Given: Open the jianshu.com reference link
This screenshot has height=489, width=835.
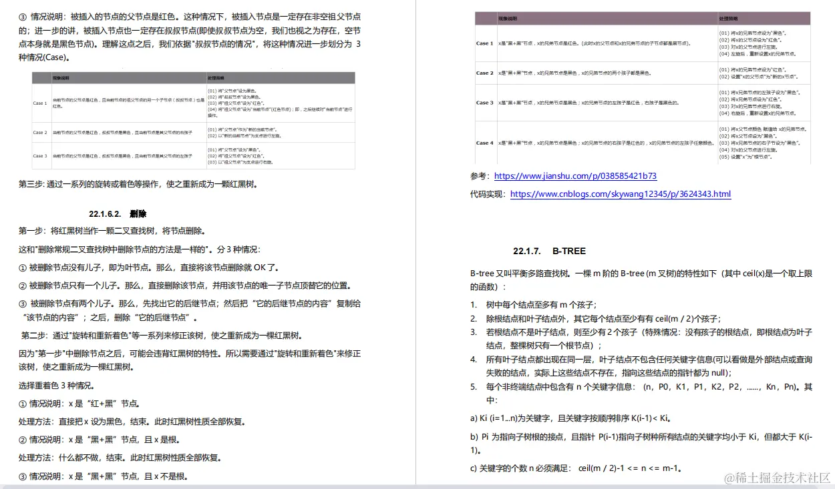Looking at the screenshot, I should 576,176.
